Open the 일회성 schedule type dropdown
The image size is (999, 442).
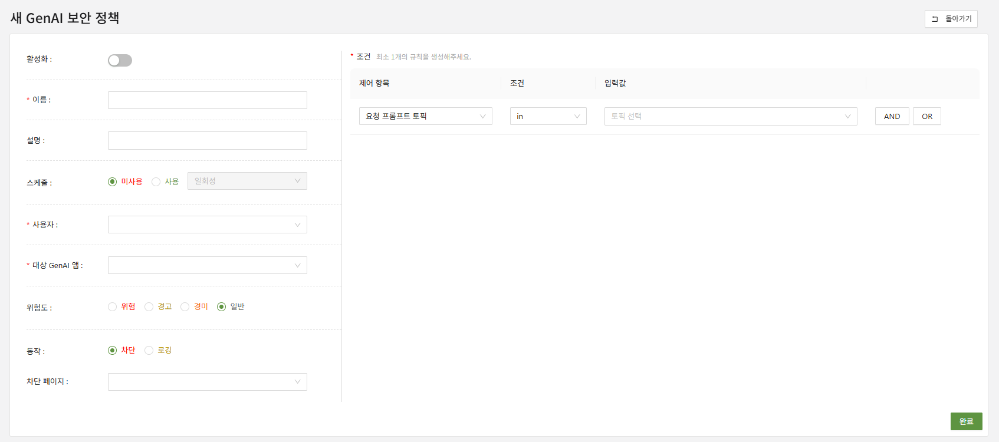[x=247, y=181]
